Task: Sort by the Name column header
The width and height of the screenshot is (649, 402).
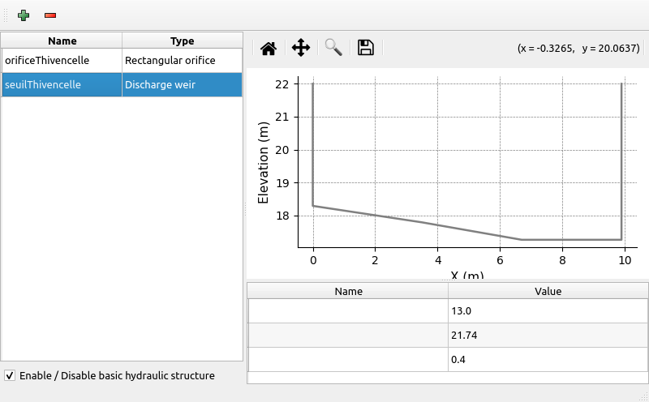Action: (62, 41)
